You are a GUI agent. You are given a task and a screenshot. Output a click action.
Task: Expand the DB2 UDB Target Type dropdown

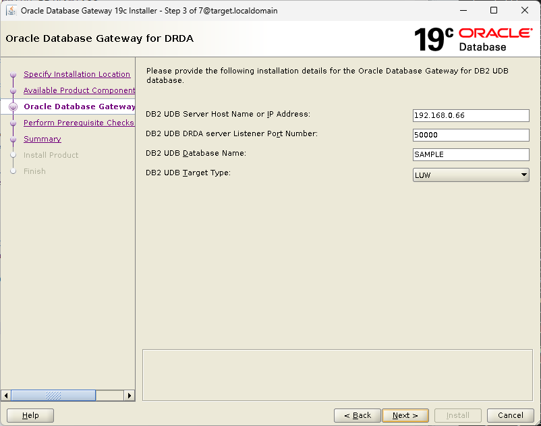tap(471, 175)
